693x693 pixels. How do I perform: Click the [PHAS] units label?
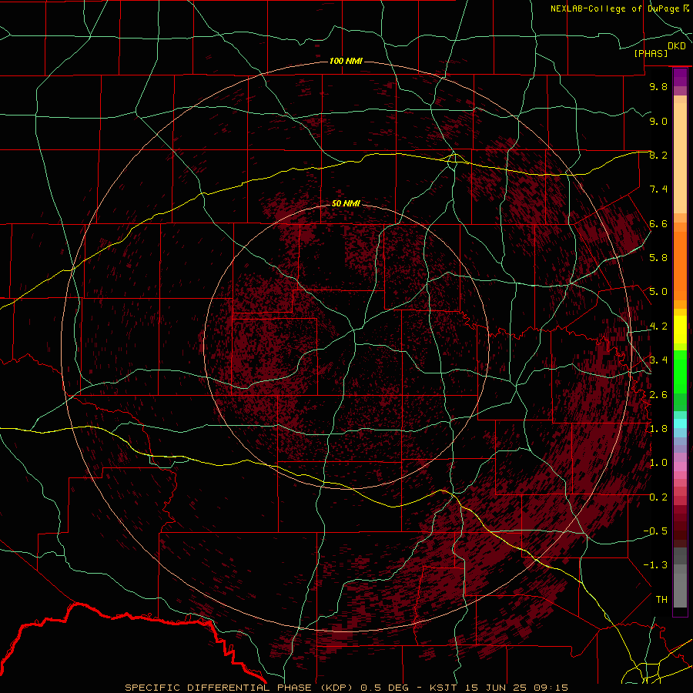(651, 54)
